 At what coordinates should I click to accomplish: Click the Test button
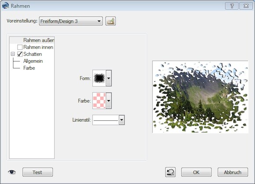pos(37,172)
